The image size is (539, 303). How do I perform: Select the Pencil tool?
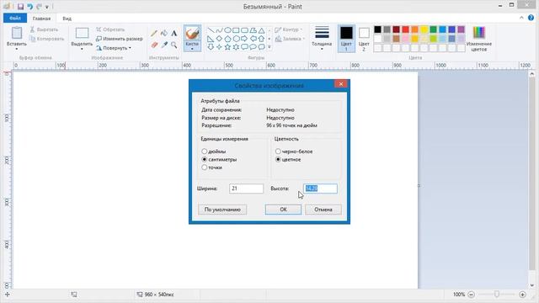click(x=153, y=34)
